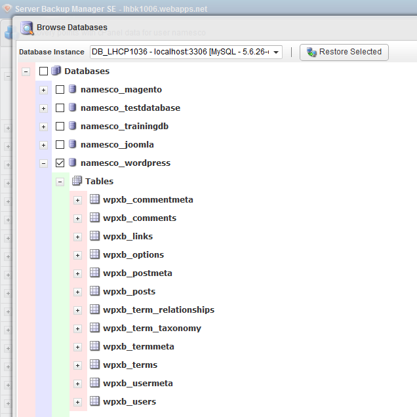The height and width of the screenshot is (417, 417).
Task: Click the wpxb_terms table icon
Action: coord(94,364)
